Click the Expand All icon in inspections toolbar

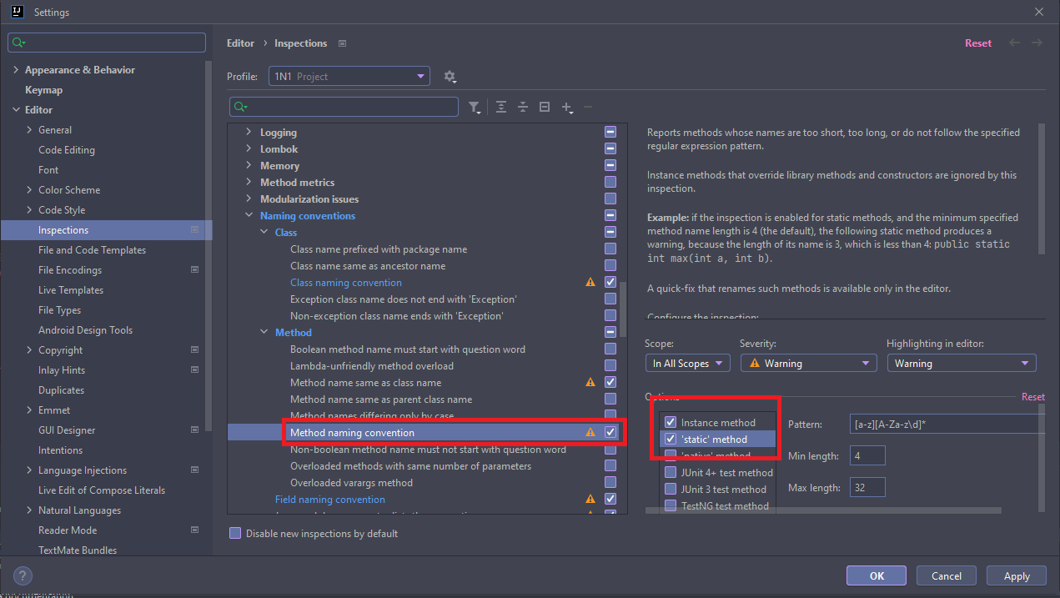click(x=500, y=107)
